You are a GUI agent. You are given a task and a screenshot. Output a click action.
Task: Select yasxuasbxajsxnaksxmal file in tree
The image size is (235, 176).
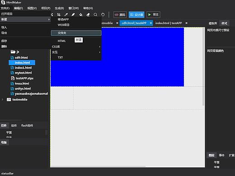point(31,94)
